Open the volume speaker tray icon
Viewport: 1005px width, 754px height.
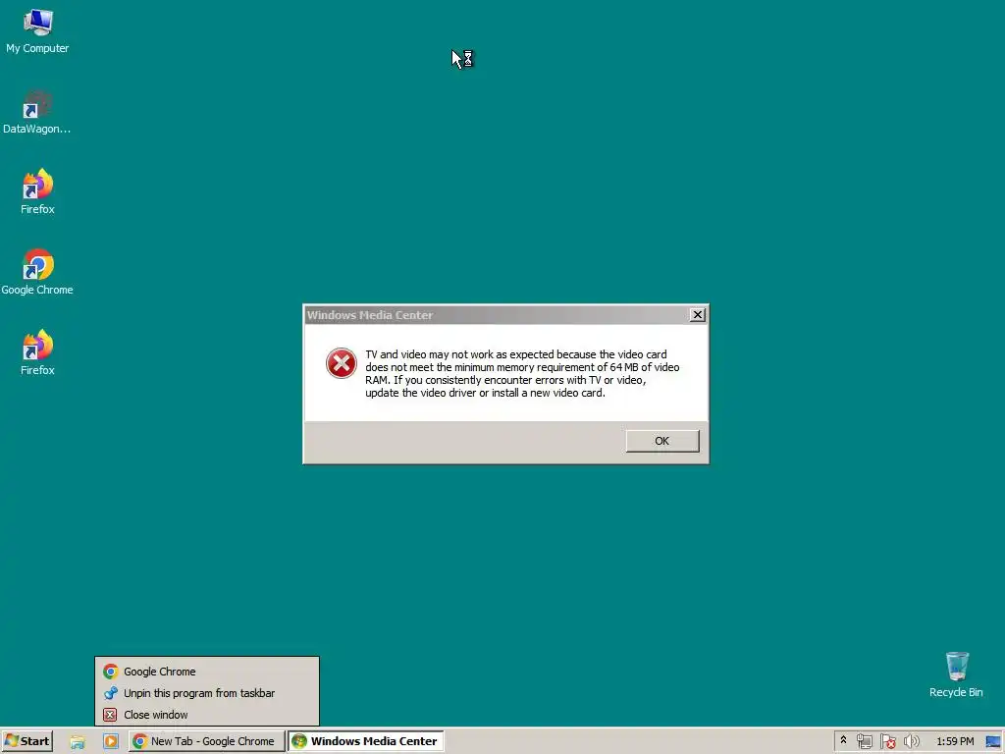[x=912, y=742]
